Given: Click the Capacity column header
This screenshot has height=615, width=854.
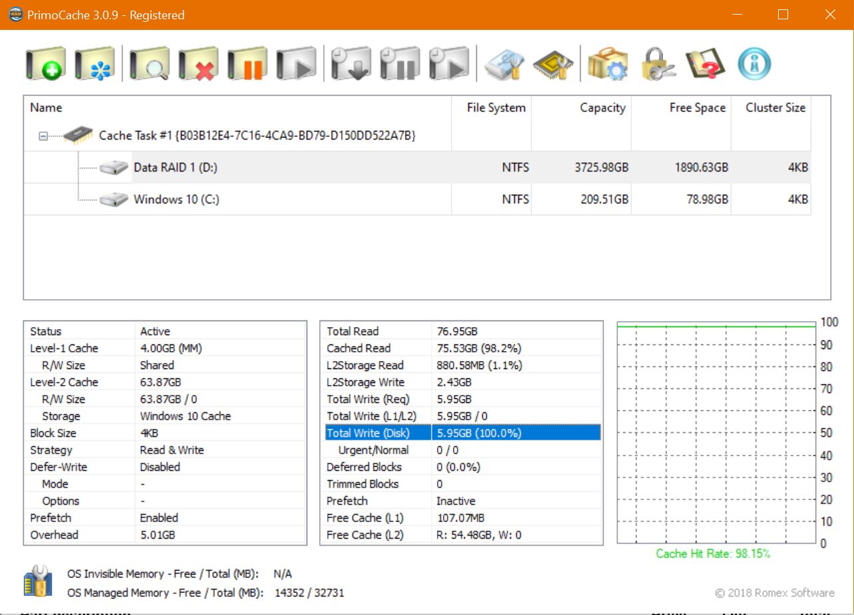Looking at the screenshot, I should (x=581, y=108).
